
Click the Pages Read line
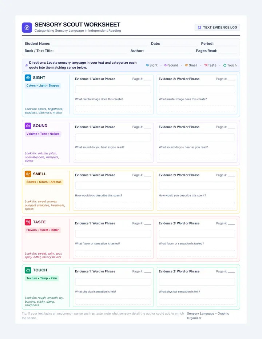228,51
